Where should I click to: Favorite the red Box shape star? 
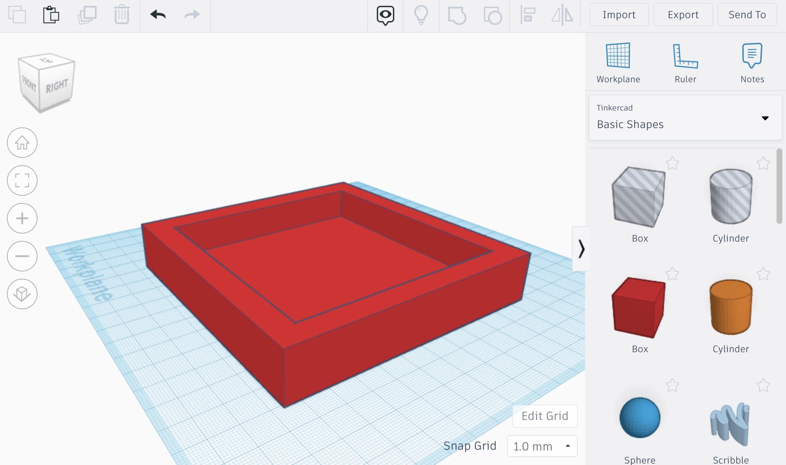tap(672, 274)
